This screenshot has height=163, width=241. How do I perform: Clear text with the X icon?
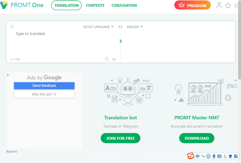coord(12,27)
